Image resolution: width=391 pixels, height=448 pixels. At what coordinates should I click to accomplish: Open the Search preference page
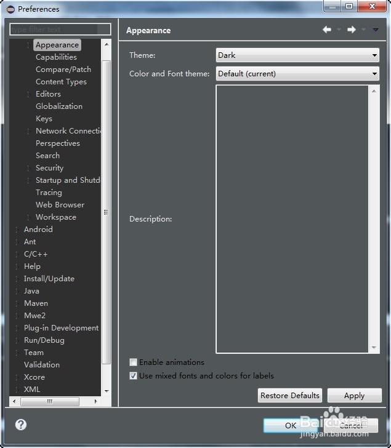[47, 156]
